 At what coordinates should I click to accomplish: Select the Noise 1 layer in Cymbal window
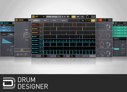point(4,28)
